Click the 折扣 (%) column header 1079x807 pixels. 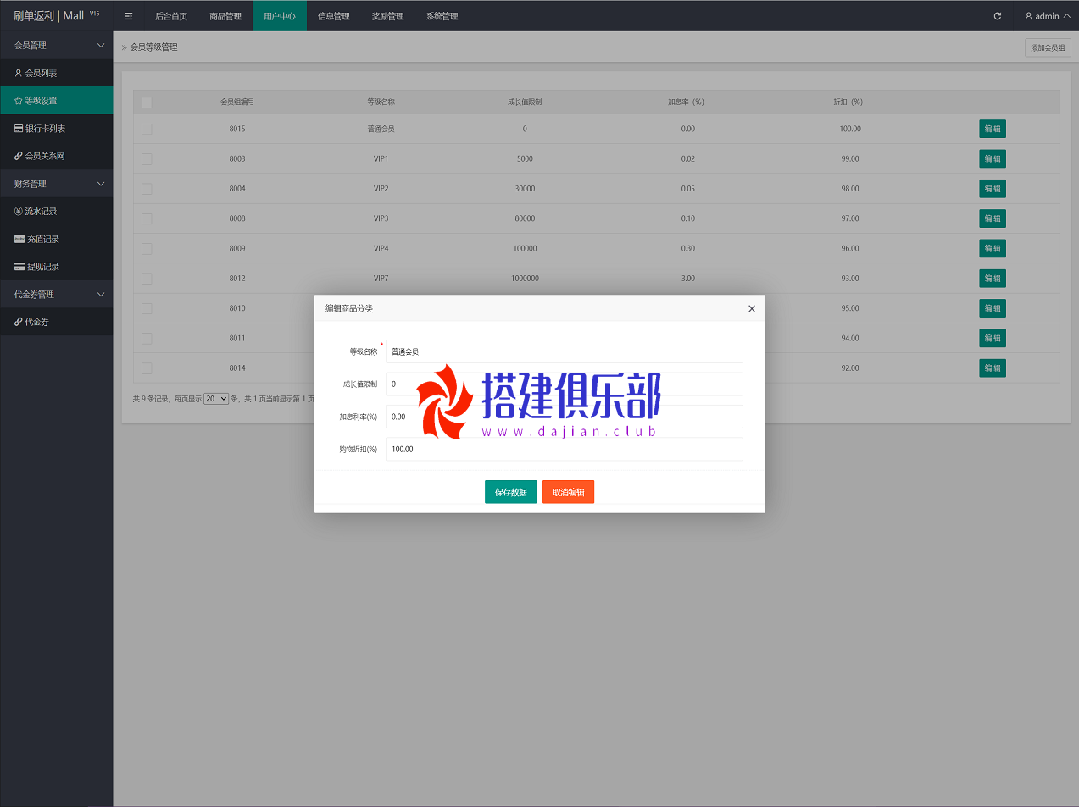click(848, 102)
